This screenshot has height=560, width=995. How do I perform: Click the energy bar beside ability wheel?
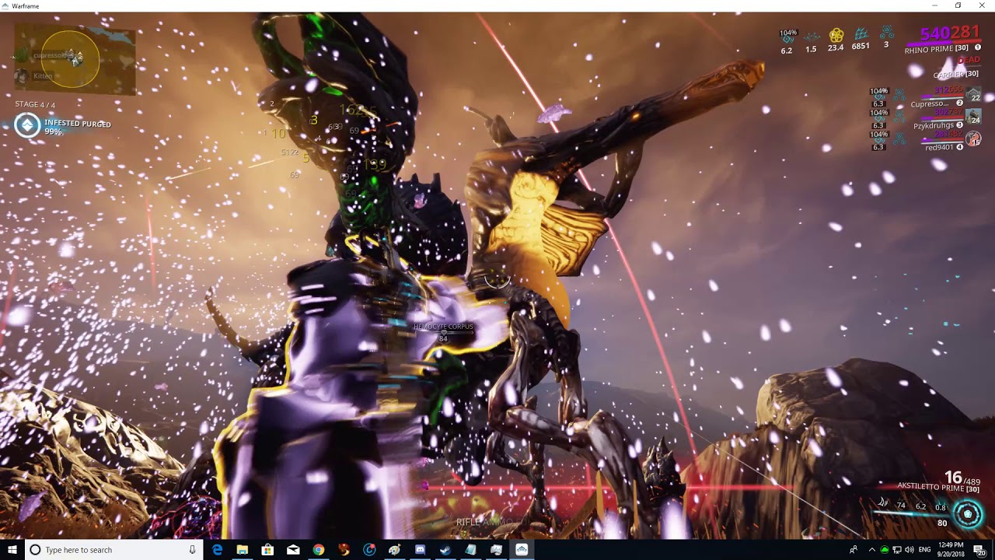coord(913,515)
